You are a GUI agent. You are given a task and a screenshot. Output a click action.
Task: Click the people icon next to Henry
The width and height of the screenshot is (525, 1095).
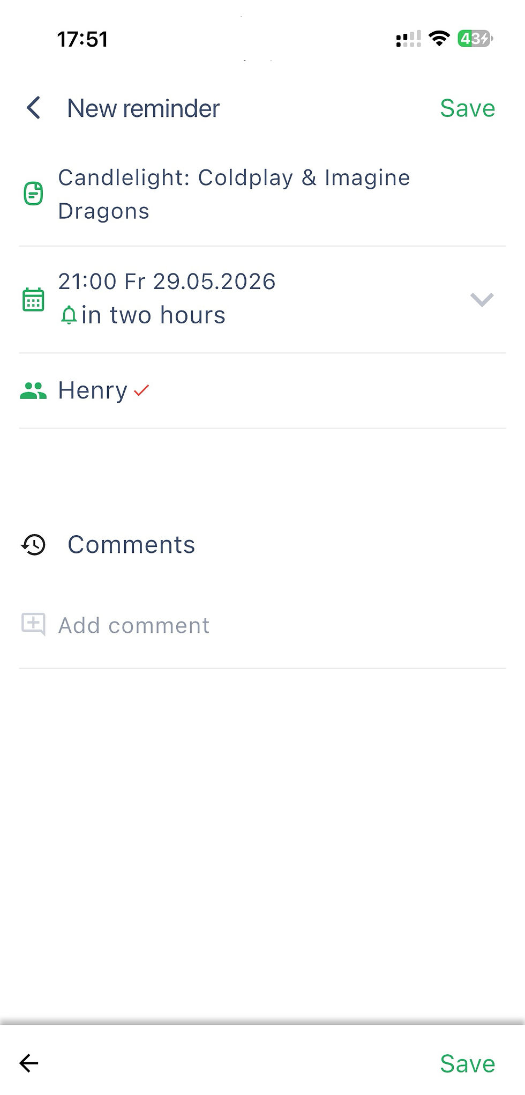(x=33, y=390)
